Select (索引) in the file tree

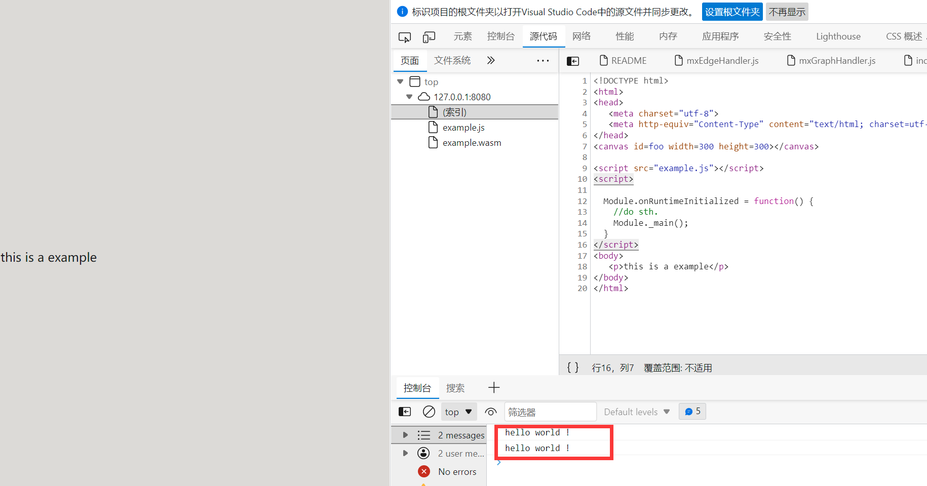[x=454, y=112]
